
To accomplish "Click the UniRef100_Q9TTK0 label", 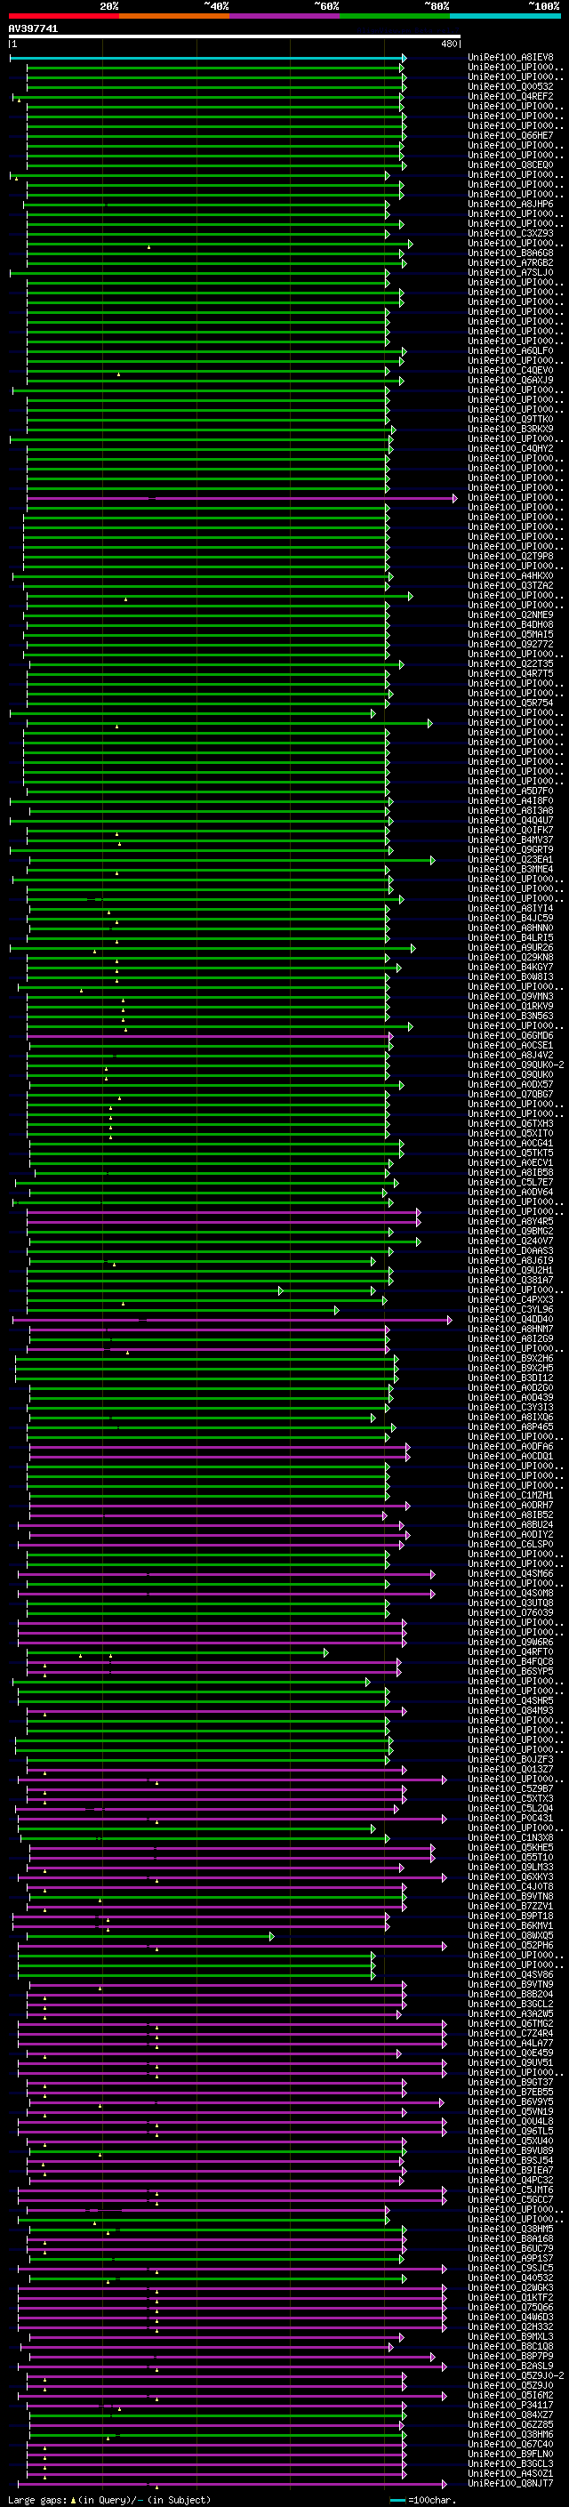I will click(510, 420).
